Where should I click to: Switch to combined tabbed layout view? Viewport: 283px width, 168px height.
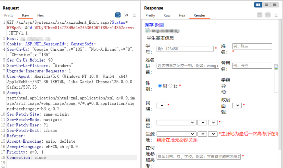point(274,5)
